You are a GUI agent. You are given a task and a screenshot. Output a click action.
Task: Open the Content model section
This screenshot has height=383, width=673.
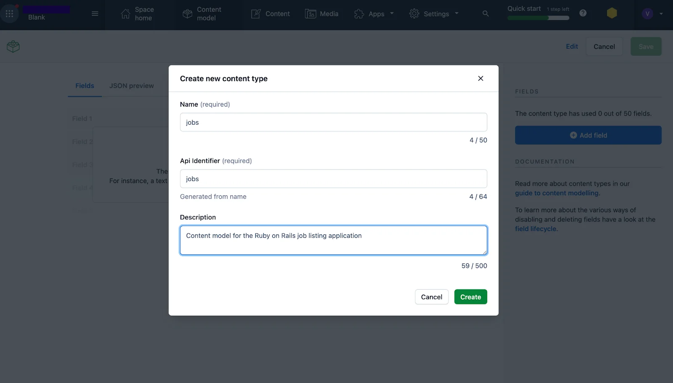point(202,14)
